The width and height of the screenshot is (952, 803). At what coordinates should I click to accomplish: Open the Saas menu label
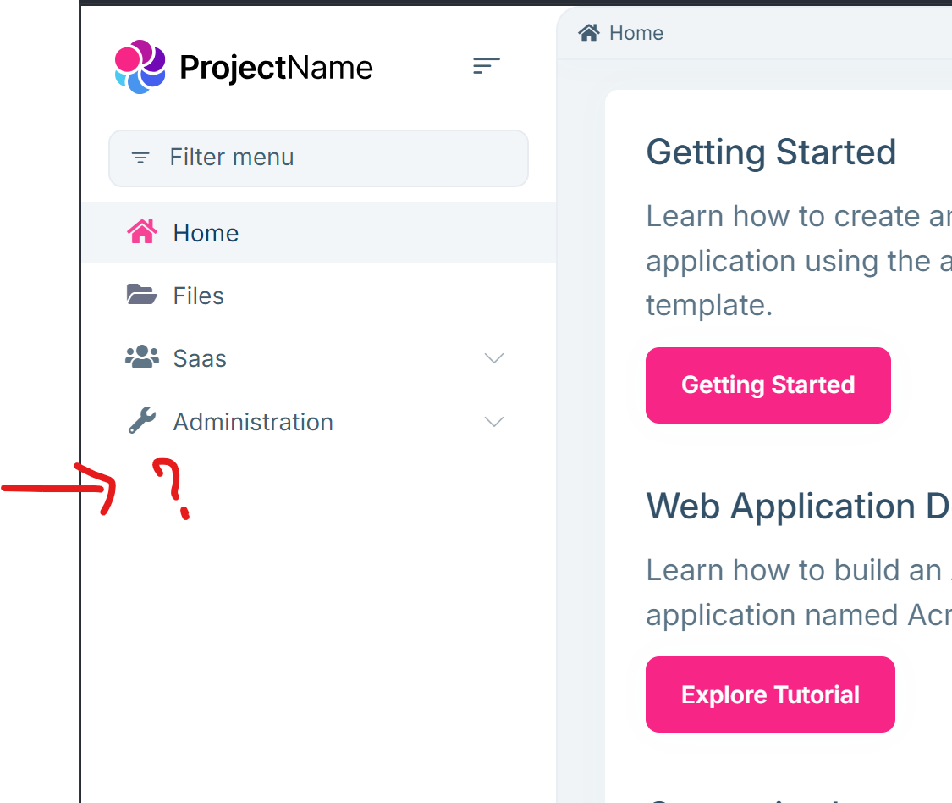pos(200,358)
